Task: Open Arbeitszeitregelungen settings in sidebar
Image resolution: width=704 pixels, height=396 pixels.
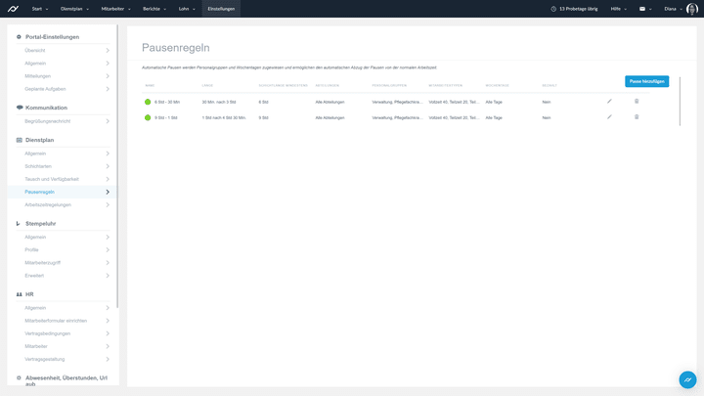Action: click(x=48, y=204)
